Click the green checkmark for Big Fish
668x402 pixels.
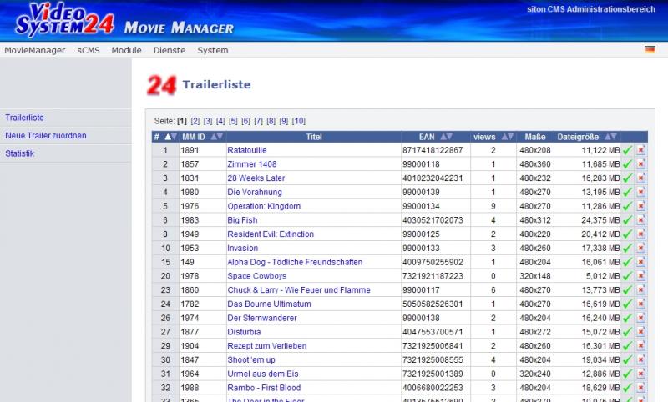pyautogui.click(x=628, y=220)
